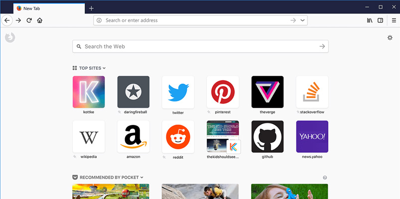Screen dimensions: 400x199
Task: Click the pin icon beside stackoverflow label
Action: 298,112
